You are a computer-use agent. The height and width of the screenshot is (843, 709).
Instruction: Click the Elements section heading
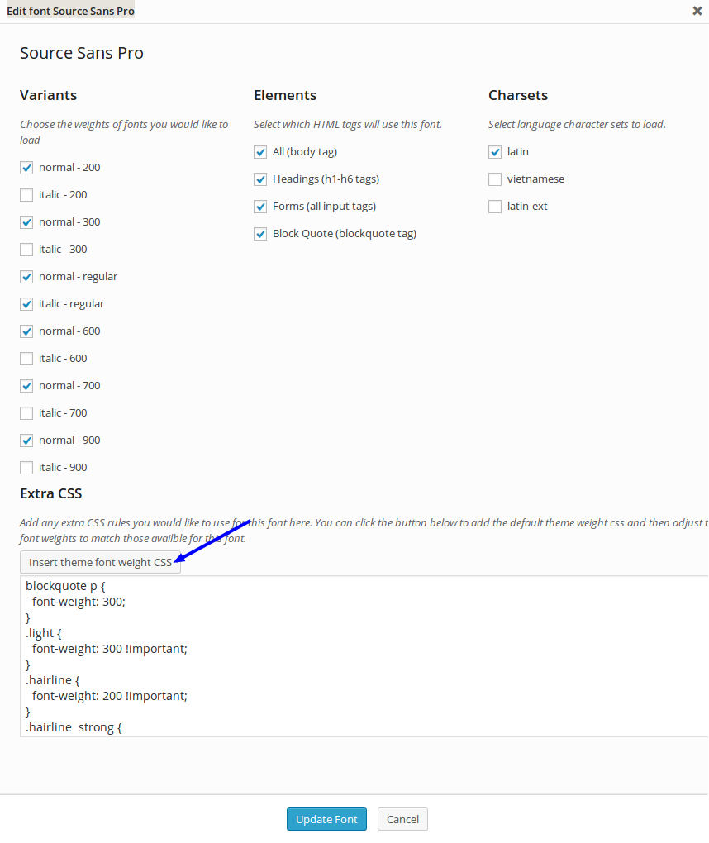(x=285, y=95)
